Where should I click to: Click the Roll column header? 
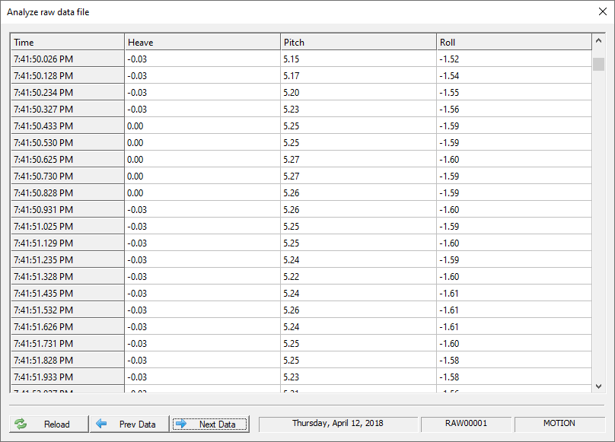coord(514,42)
